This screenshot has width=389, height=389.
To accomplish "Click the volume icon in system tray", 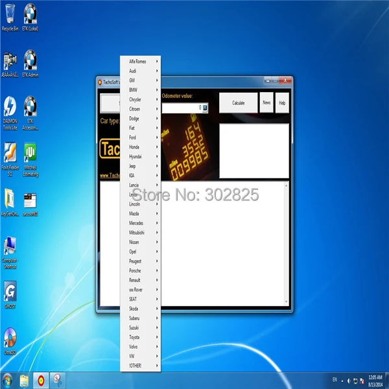I will [x=349, y=381].
